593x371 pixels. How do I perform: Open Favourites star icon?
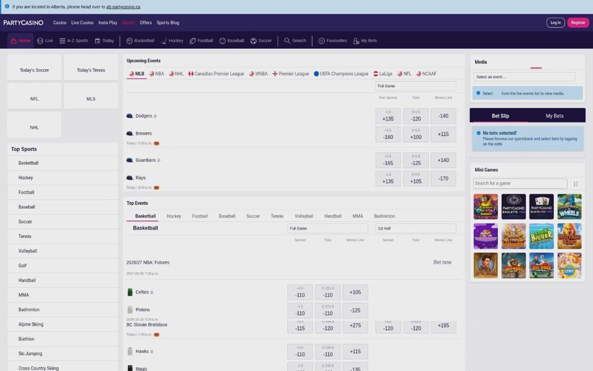pyautogui.click(x=321, y=41)
